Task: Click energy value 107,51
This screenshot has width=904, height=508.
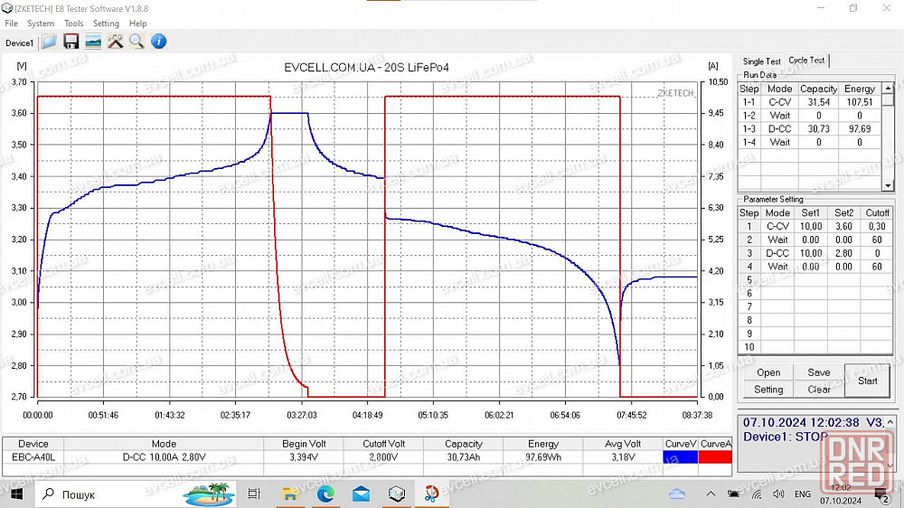Action: pyautogui.click(x=860, y=102)
